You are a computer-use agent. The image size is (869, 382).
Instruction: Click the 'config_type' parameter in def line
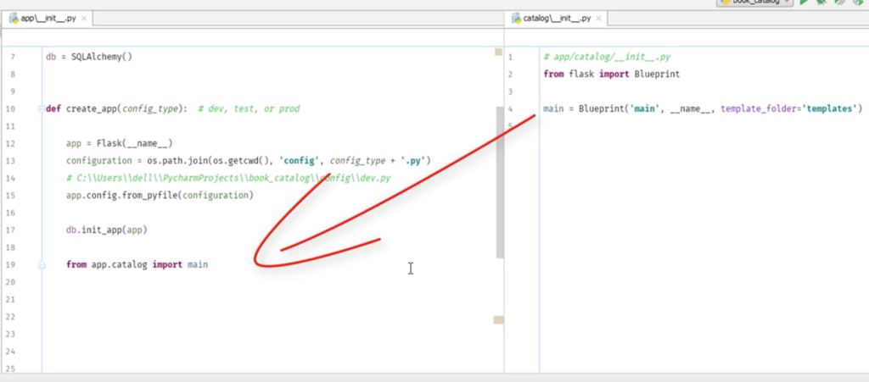[150, 109]
